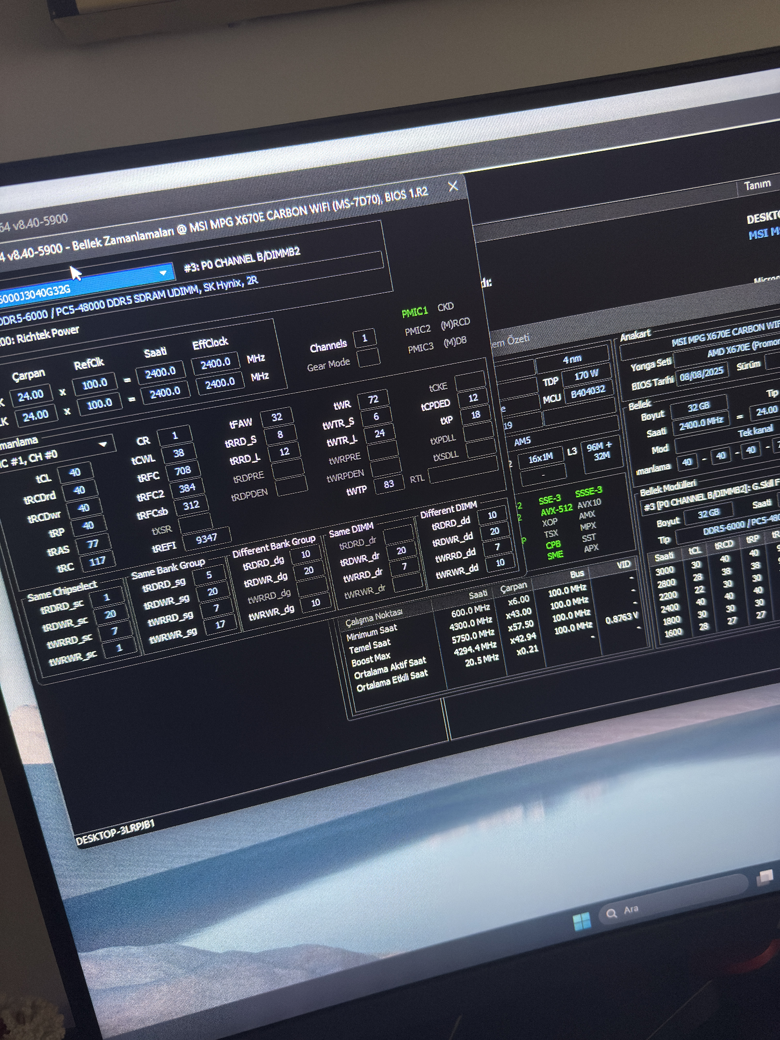Select the tCL value field showing 40
Viewport: 780px width, 1040px height.
click(x=74, y=472)
